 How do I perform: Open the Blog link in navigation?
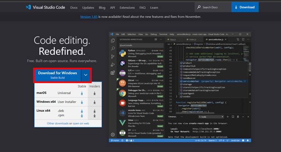[102, 8]
